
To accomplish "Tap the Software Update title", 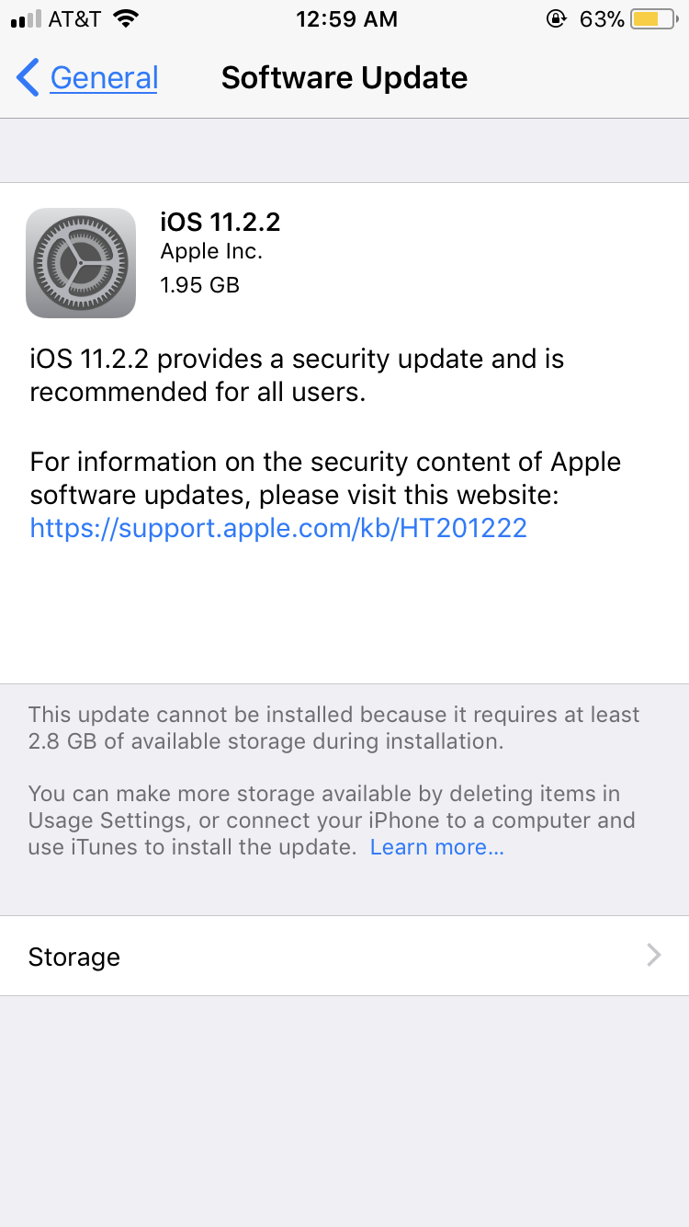I will 344,78.
